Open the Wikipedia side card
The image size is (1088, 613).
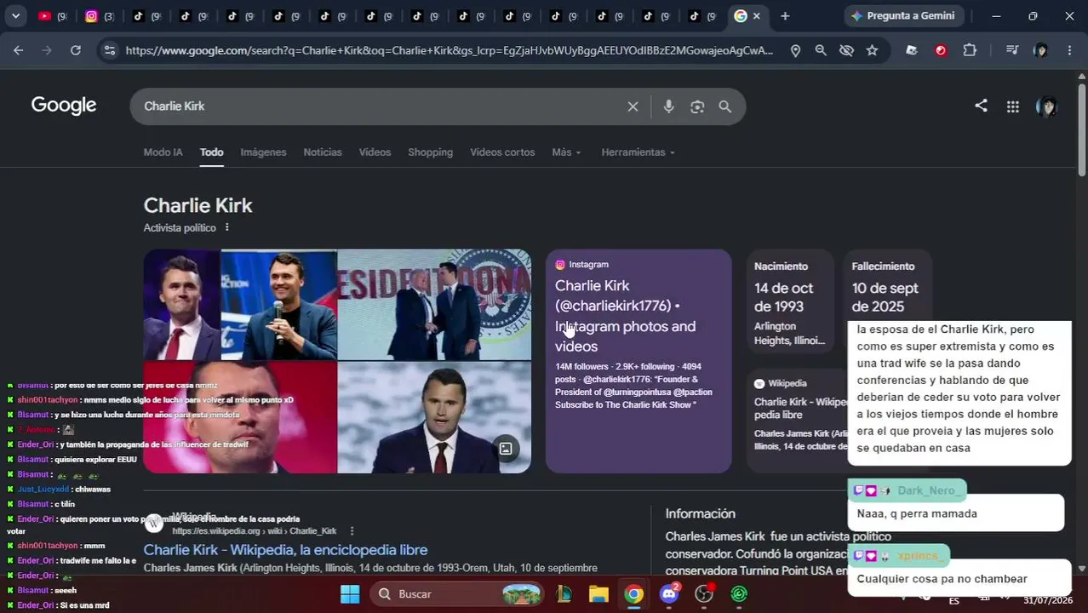797,421
